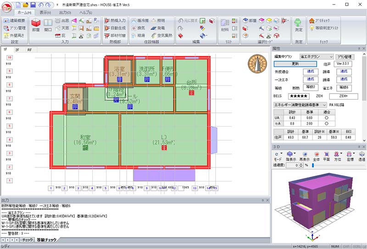Switch to the 2F floor tab
The height and width of the screenshot is (249, 367).
[x=17, y=49]
